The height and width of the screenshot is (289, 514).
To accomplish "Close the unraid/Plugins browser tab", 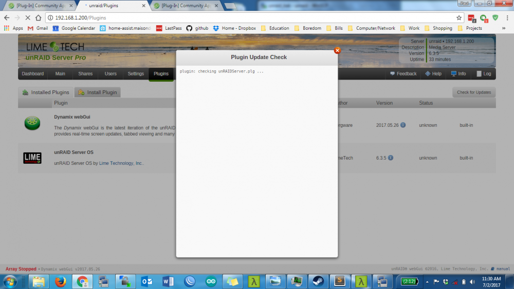I will [143, 6].
